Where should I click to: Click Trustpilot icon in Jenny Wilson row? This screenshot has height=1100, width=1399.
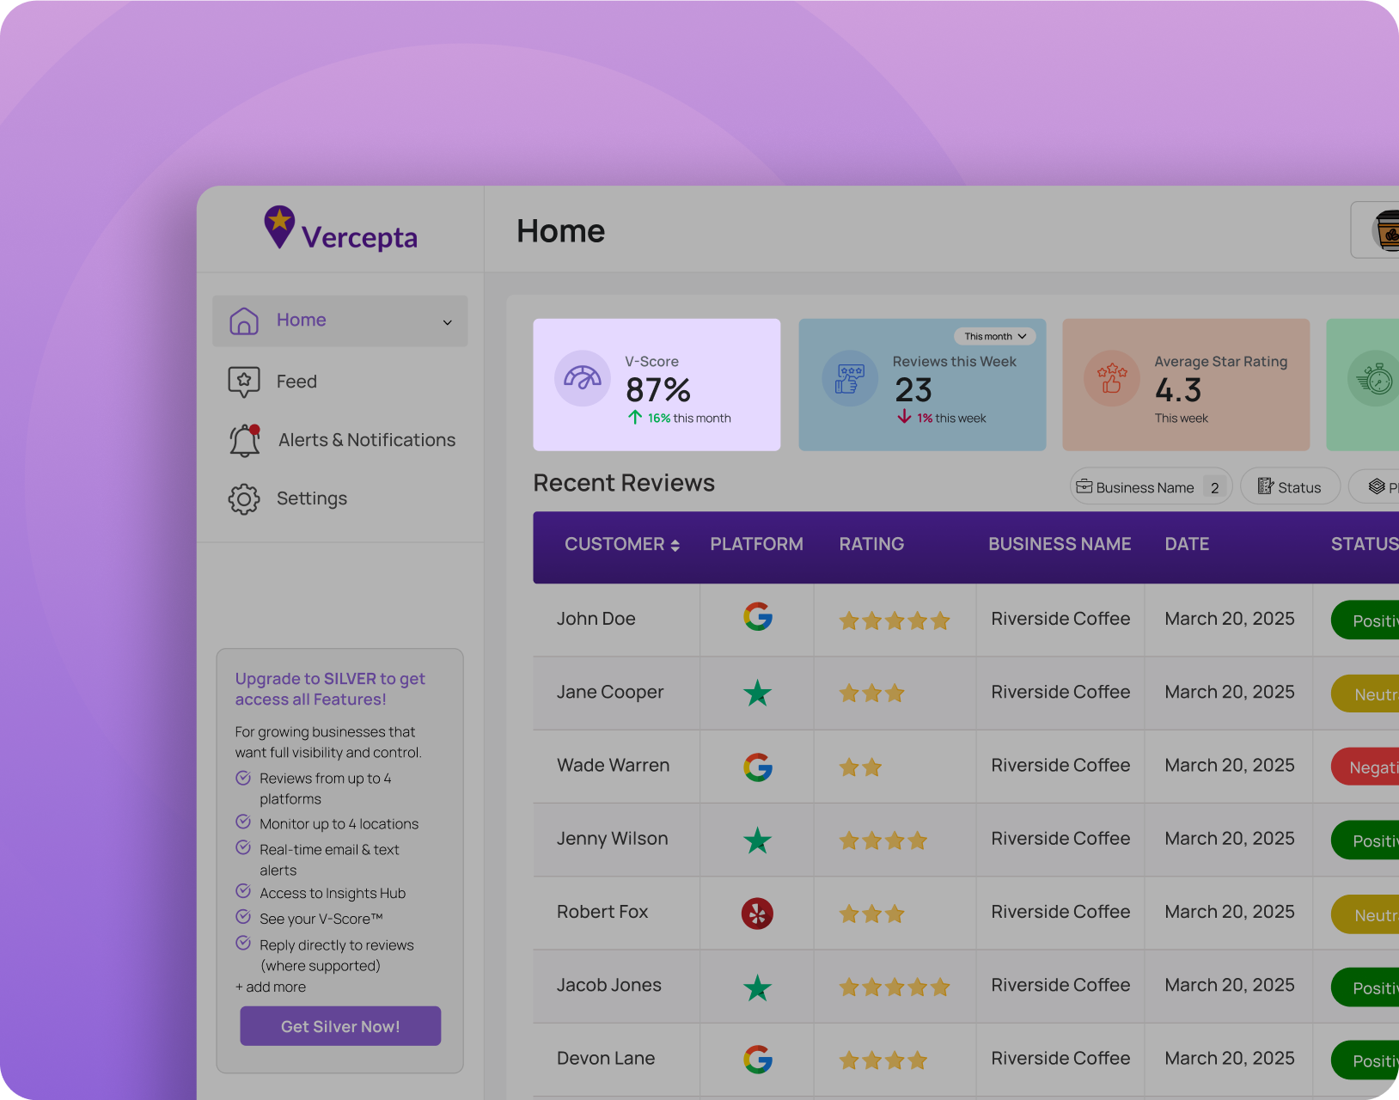[757, 840]
